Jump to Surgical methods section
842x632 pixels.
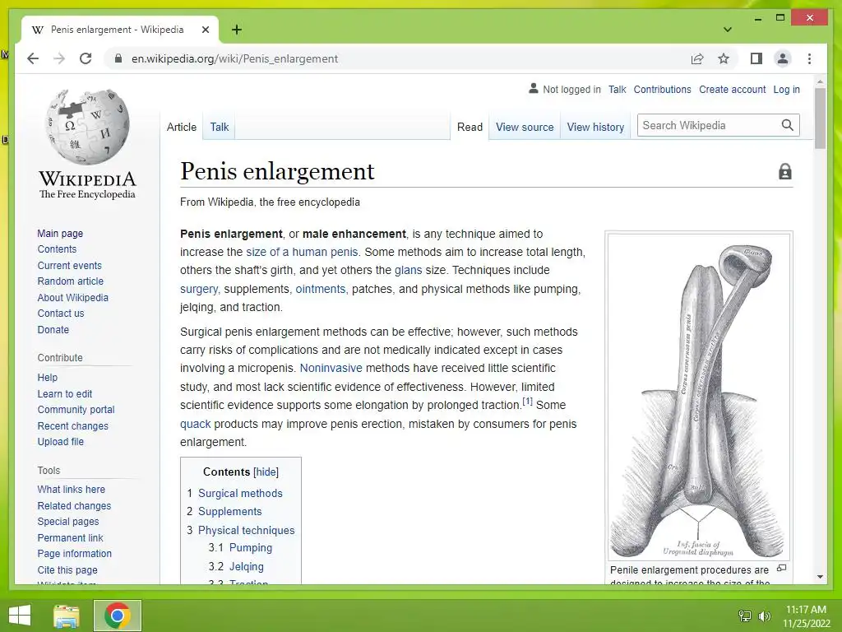pyautogui.click(x=240, y=493)
